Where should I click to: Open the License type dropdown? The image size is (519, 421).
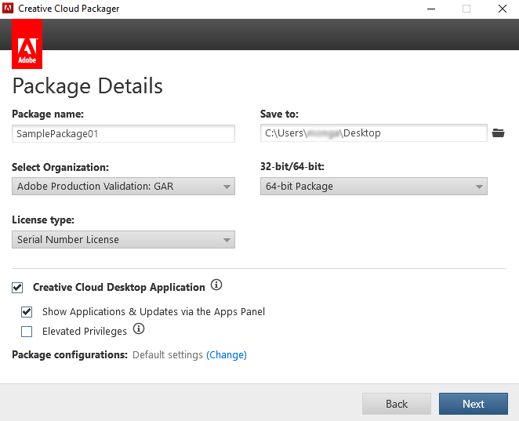point(123,239)
